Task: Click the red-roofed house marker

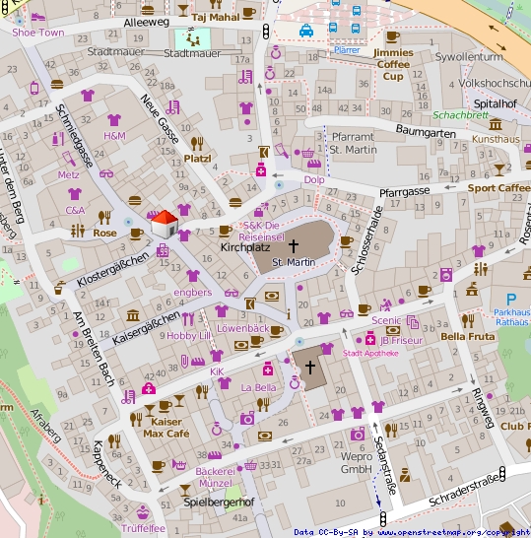Action: tap(165, 224)
